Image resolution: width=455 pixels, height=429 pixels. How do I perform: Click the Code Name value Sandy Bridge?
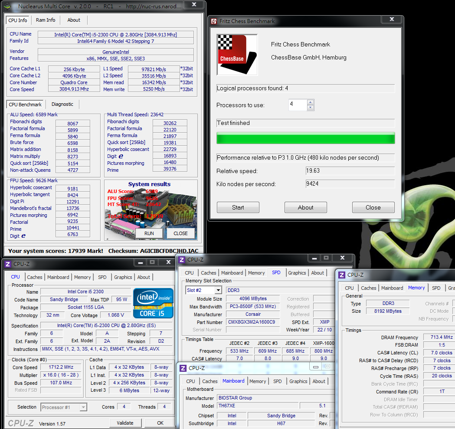coord(64,299)
